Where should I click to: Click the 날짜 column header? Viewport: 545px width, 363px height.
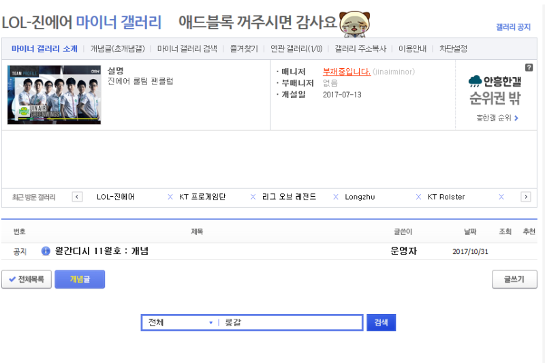coord(470,232)
